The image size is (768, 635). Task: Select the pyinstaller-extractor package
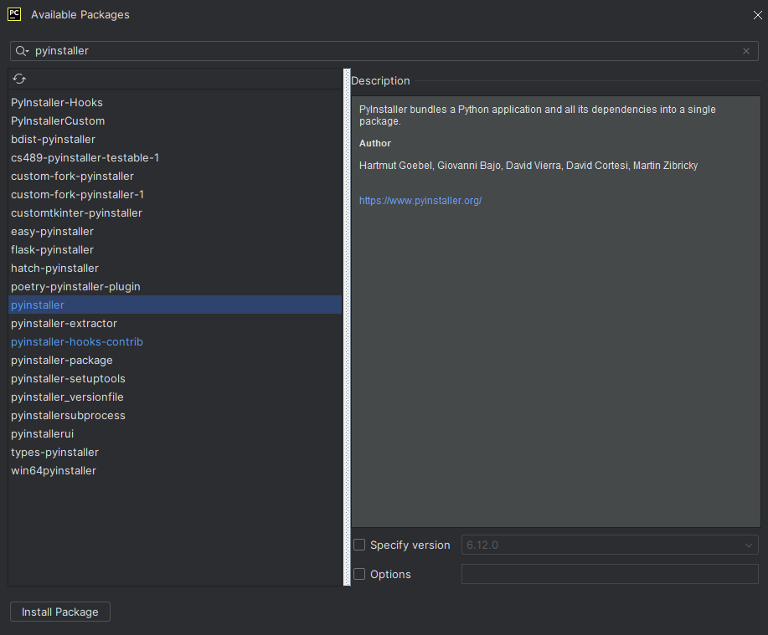pyautogui.click(x=175, y=324)
